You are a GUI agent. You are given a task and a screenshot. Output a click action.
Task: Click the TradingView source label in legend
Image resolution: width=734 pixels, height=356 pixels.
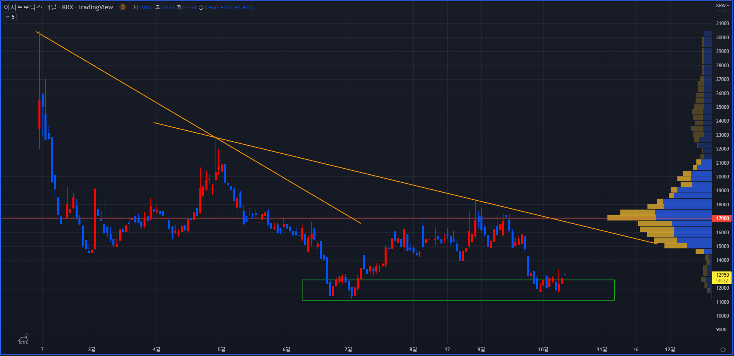pyautogui.click(x=95, y=7)
